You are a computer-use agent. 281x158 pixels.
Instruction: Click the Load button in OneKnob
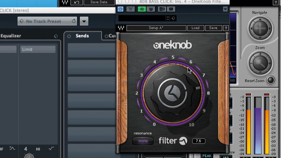click(195, 28)
